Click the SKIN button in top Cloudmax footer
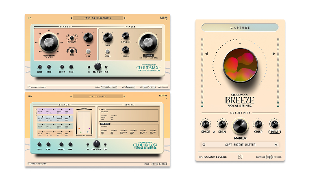Viewport: 310px width, 180px height. 152,87
